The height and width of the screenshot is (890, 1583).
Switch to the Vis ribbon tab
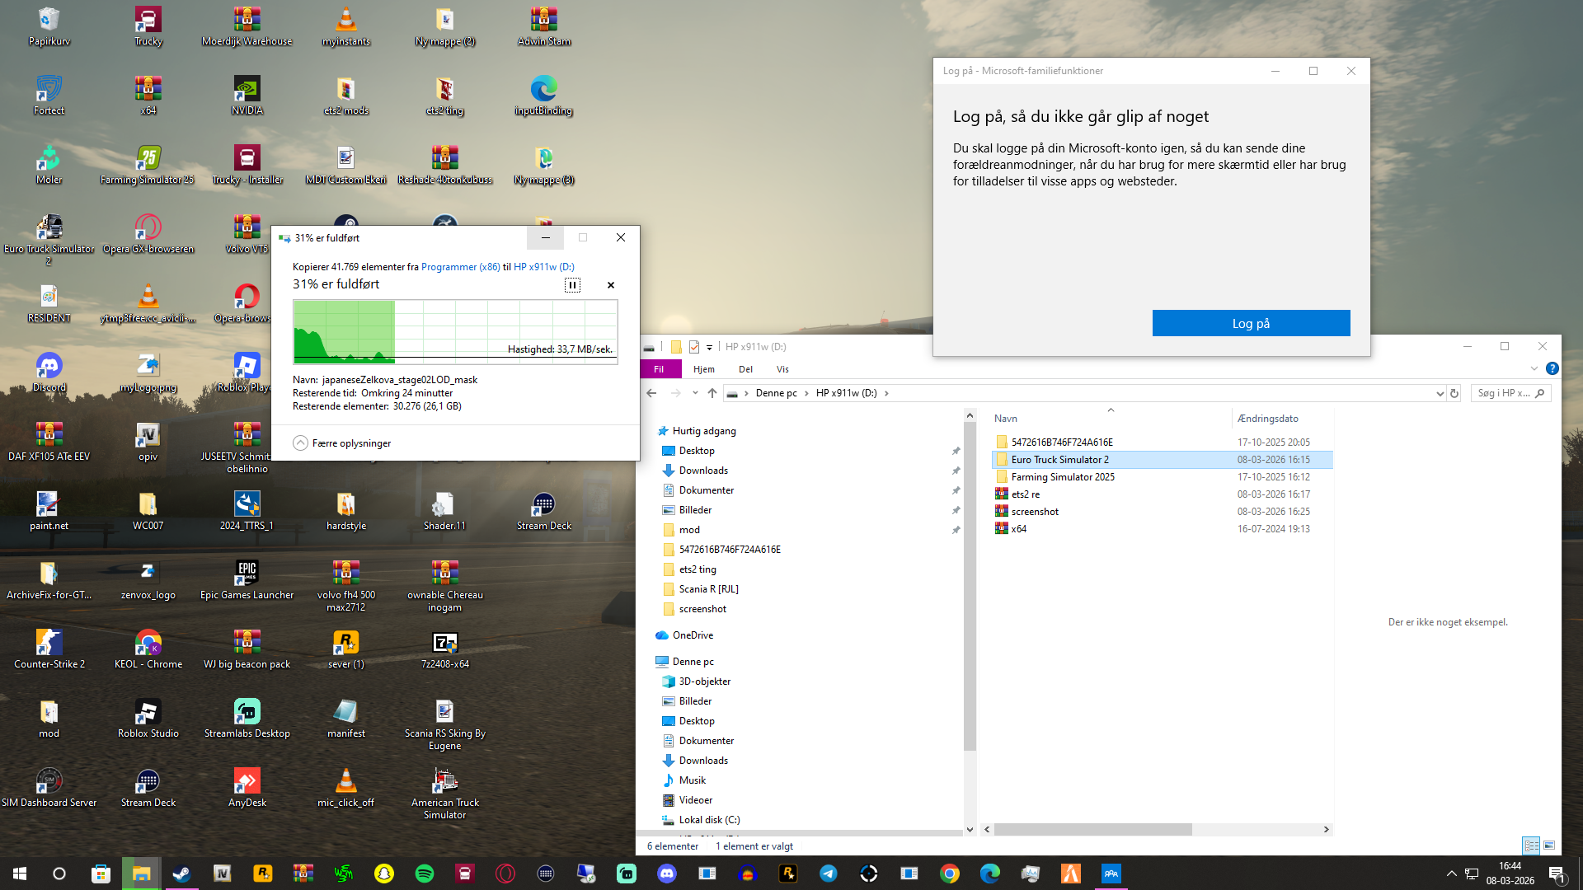782,369
